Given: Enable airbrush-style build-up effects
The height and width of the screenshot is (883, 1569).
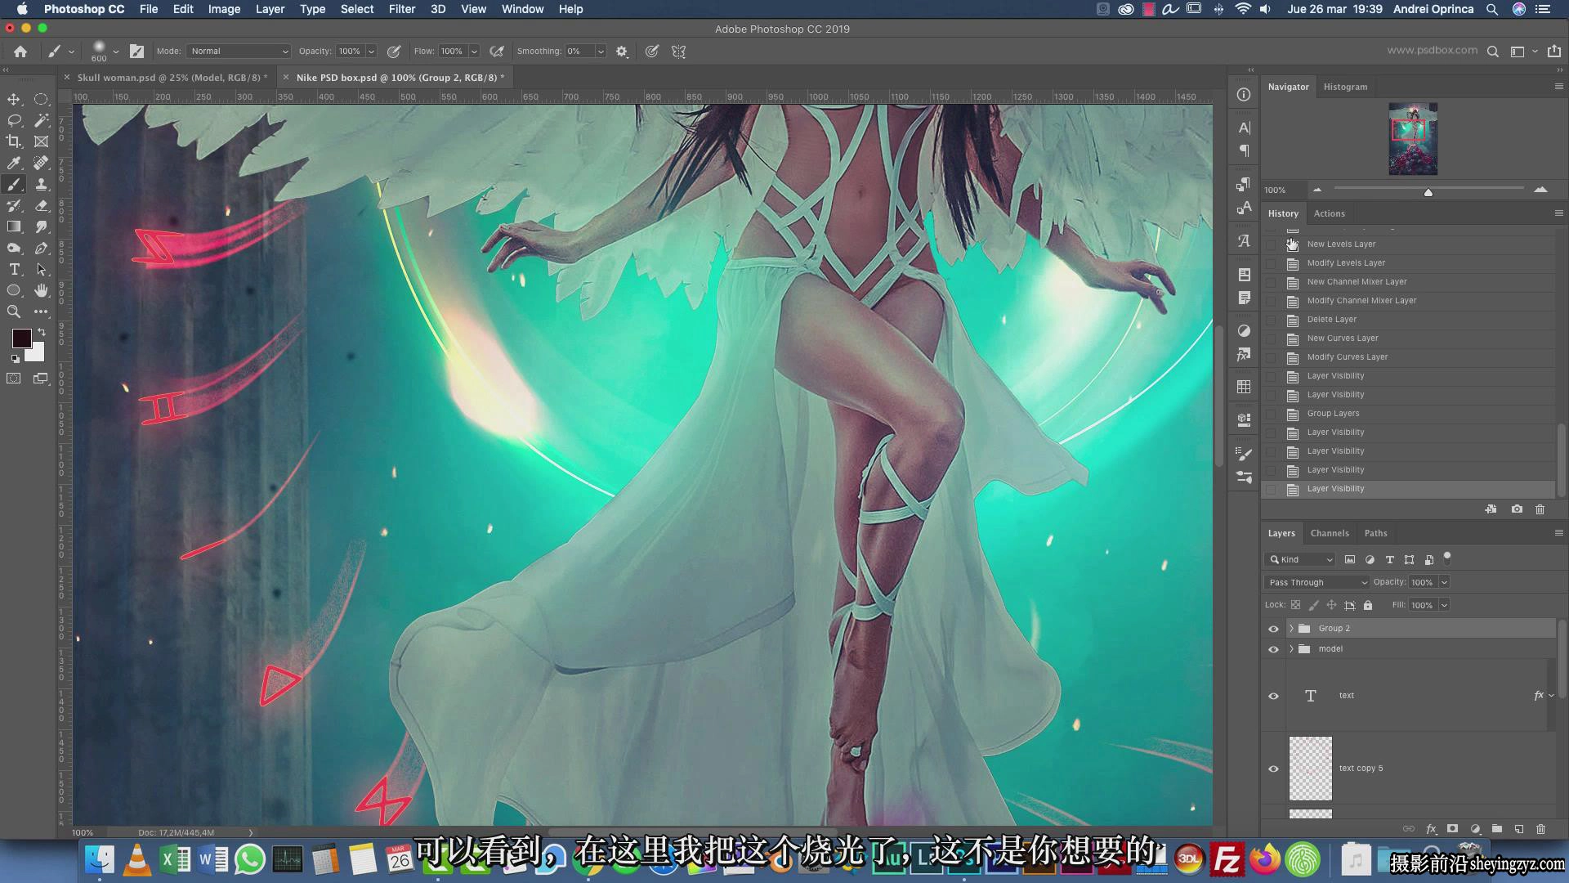Looking at the screenshot, I should click(x=497, y=52).
